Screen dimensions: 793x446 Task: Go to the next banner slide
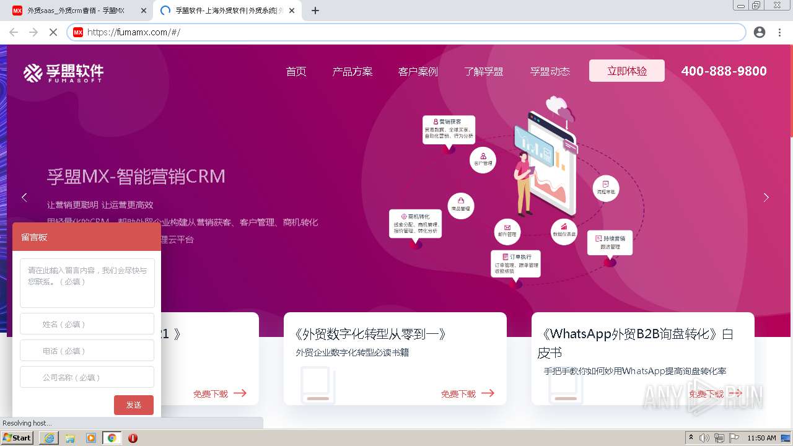pyautogui.click(x=766, y=197)
